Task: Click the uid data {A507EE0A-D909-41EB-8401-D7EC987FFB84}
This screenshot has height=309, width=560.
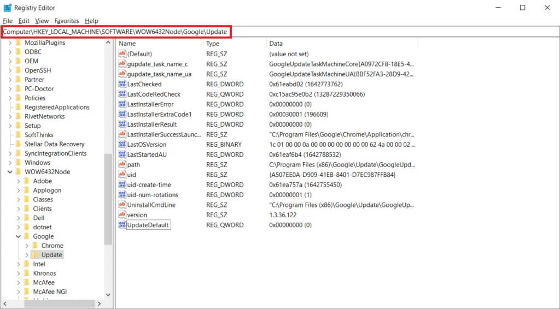Action: (332, 175)
